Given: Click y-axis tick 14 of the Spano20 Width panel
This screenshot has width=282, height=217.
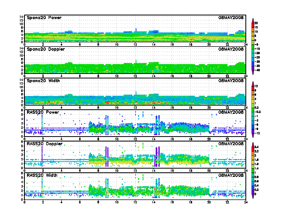Looking at the screenshot, I should [x=21, y=80].
